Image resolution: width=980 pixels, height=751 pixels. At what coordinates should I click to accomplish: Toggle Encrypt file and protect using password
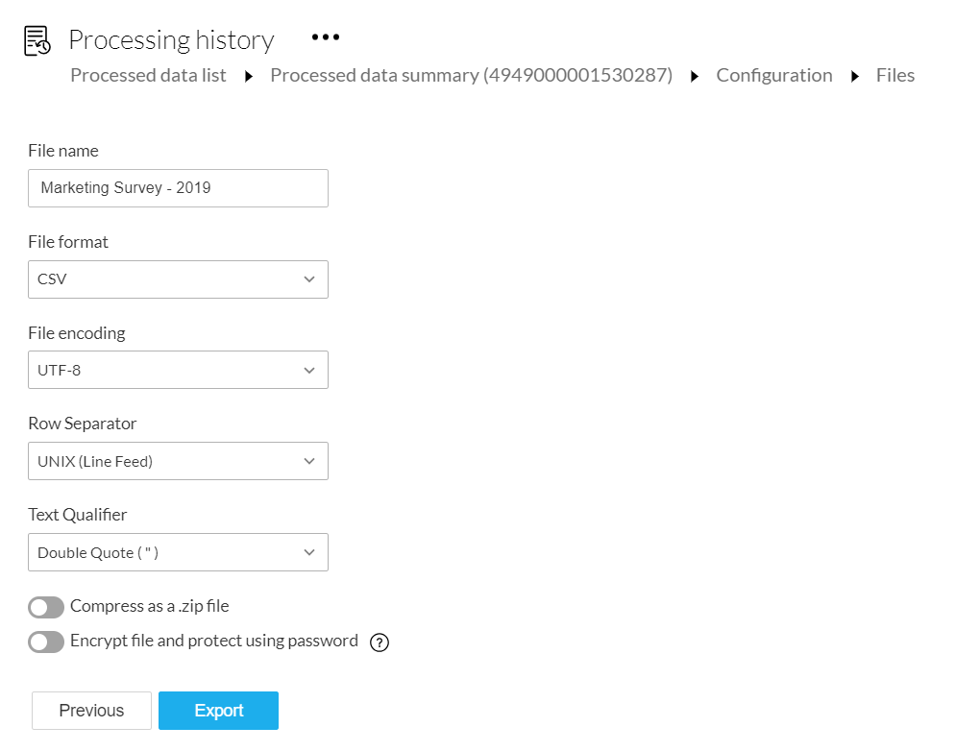point(46,642)
